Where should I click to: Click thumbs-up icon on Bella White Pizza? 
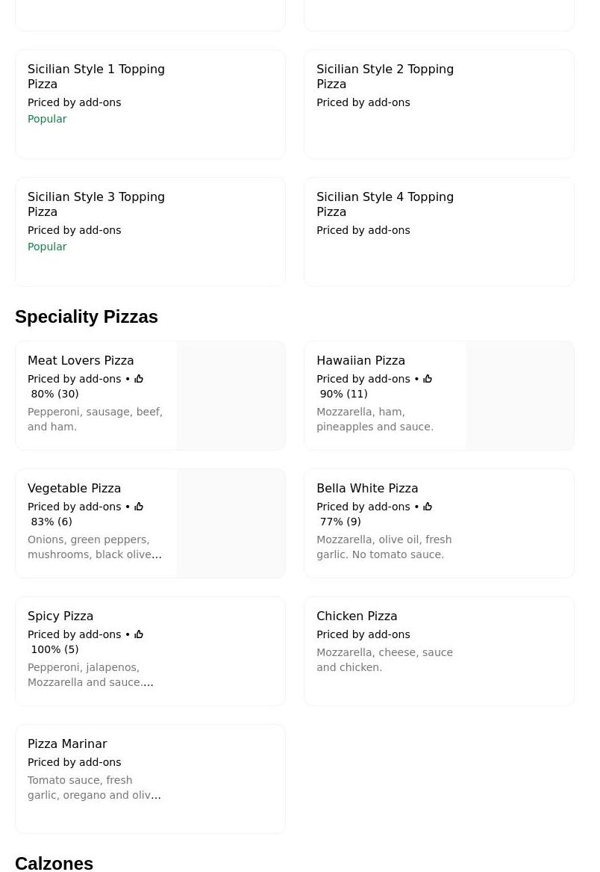coord(428,507)
